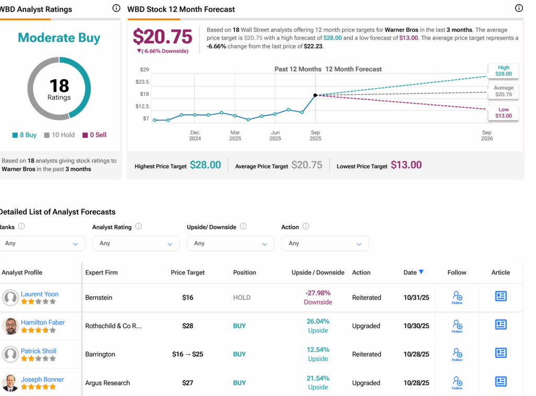Viewport: 536px width, 396px height.
Task: Expand the Upside/Downside dropdown
Action: [230, 243]
